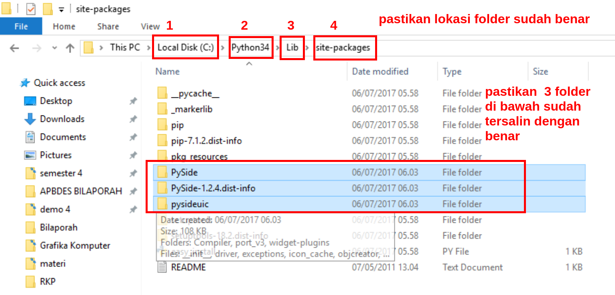The image size is (615, 295).
Task: Click the __pycache__ folder icon
Action: [x=162, y=93]
